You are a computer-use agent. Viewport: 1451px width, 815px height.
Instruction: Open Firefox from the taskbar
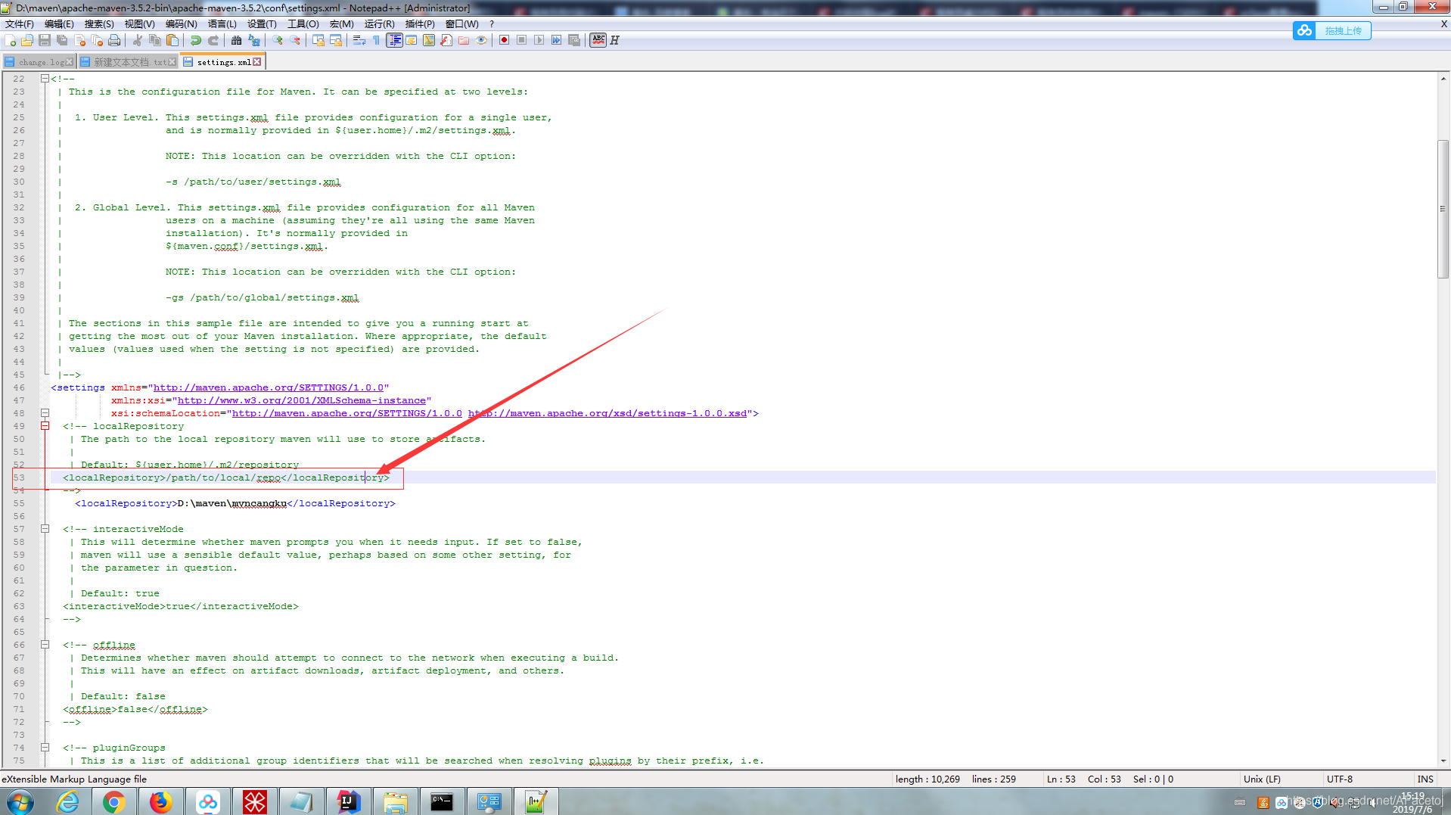(160, 802)
